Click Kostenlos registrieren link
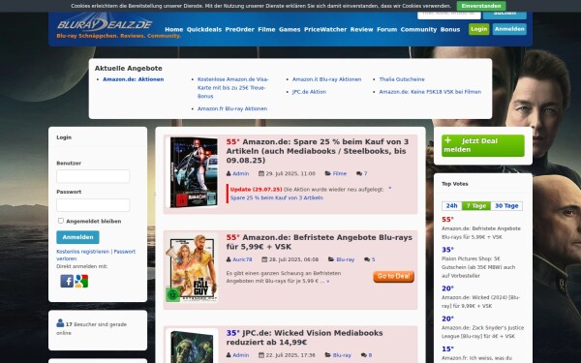 (83, 252)
